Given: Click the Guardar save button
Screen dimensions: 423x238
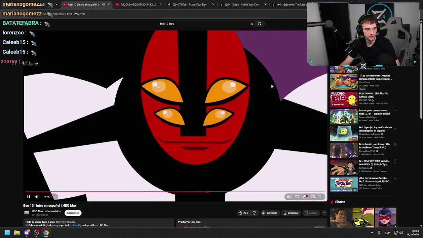Looking at the screenshot, I should [311, 213].
